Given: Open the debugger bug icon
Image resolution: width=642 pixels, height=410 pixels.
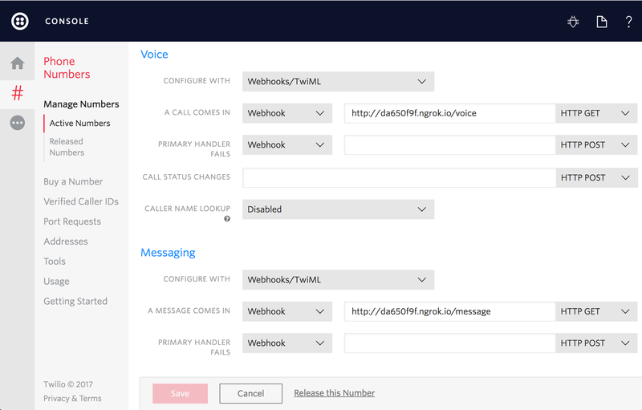Looking at the screenshot, I should 573,22.
